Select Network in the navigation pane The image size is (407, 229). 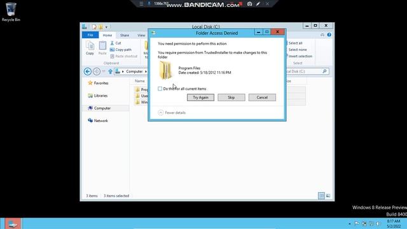(97, 121)
